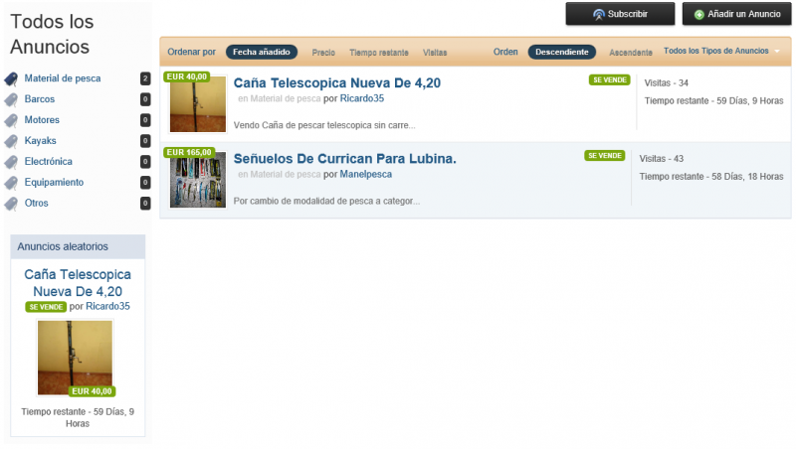Viewport: 796px width, 449px height.
Task: Set order to Descendiente
Action: pos(561,52)
